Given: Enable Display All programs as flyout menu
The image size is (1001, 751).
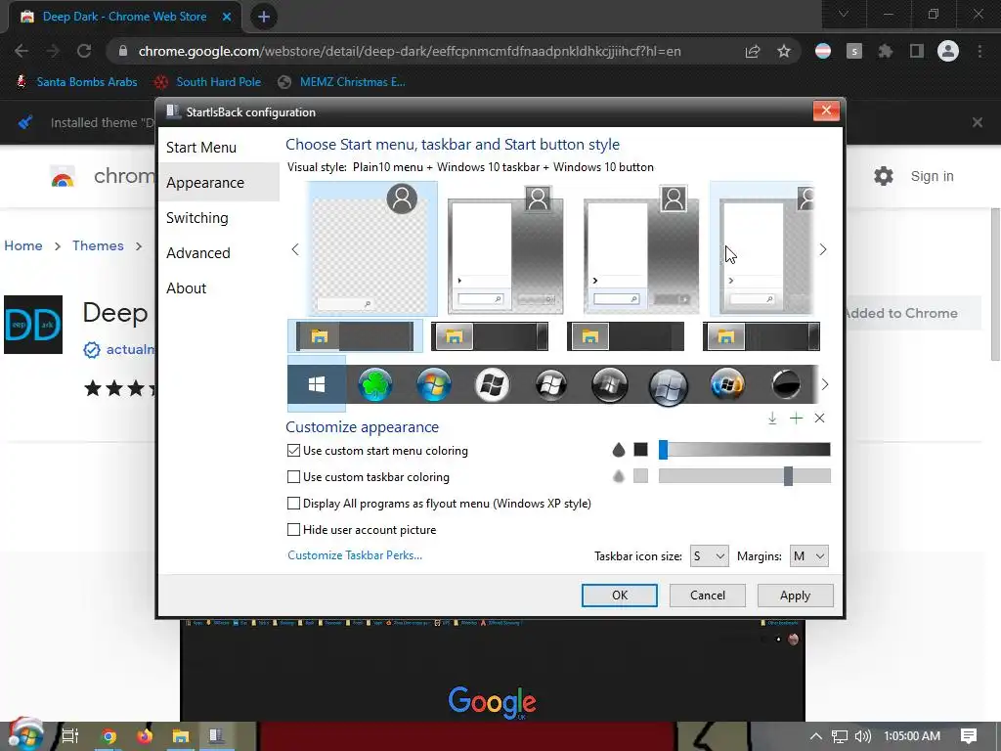Looking at the screenshot, I should pyautogui.click(x=293, y=504).
